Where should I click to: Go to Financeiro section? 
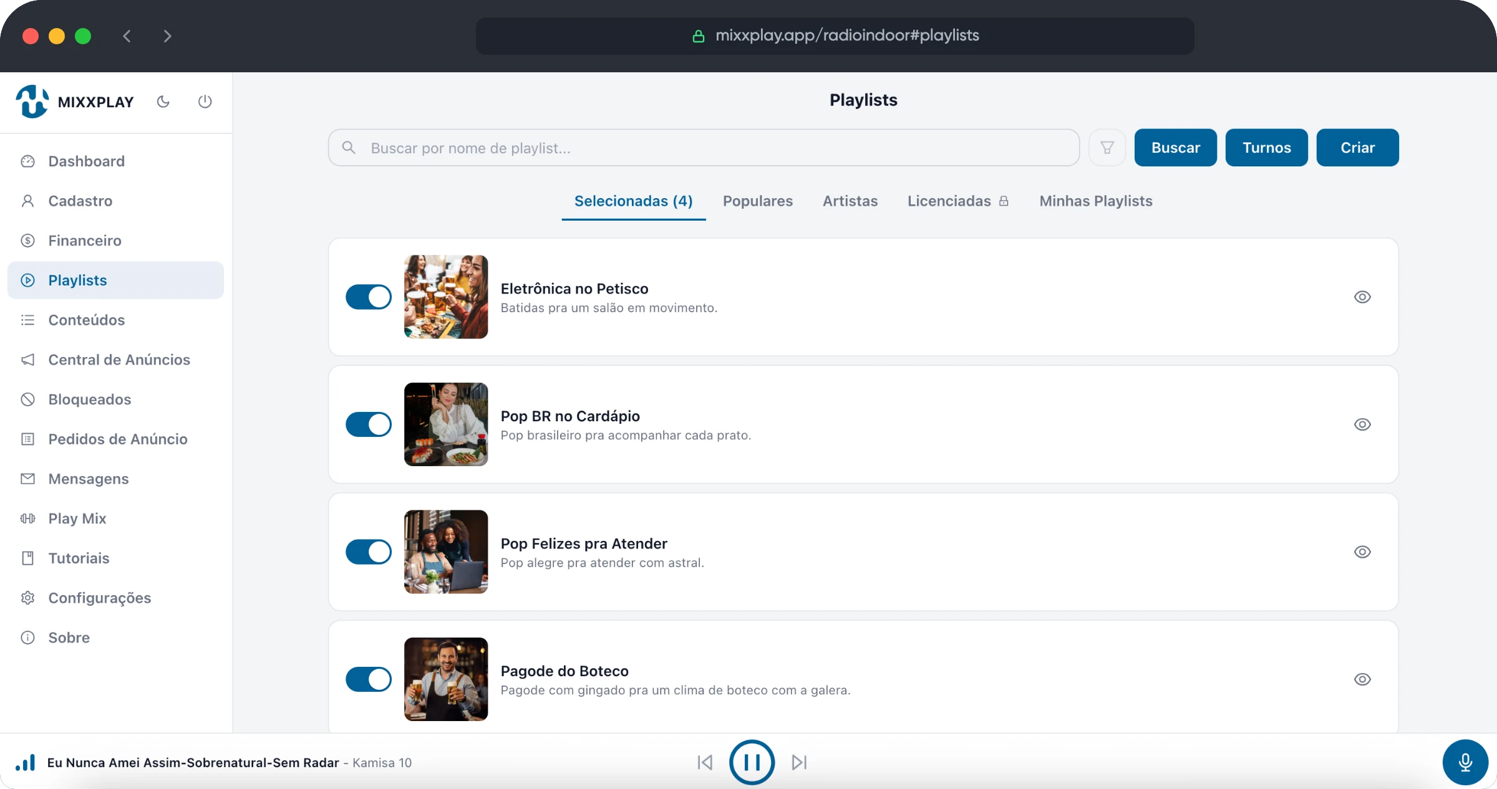point(115,241)
